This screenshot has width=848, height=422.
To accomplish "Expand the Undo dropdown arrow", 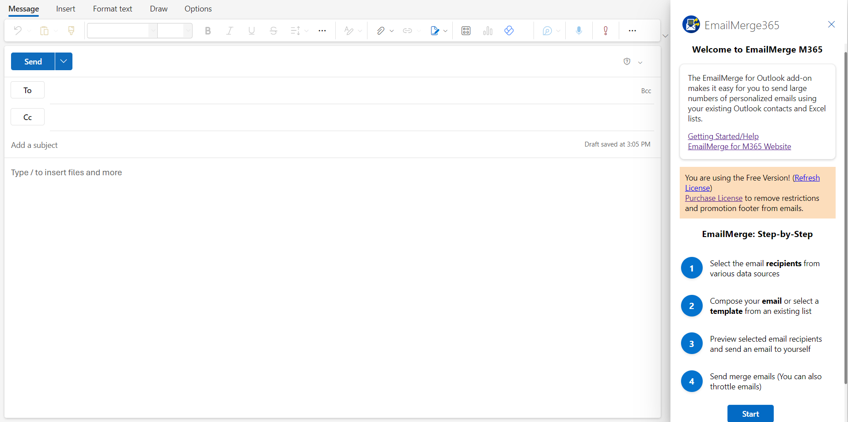I will (29, 31).
